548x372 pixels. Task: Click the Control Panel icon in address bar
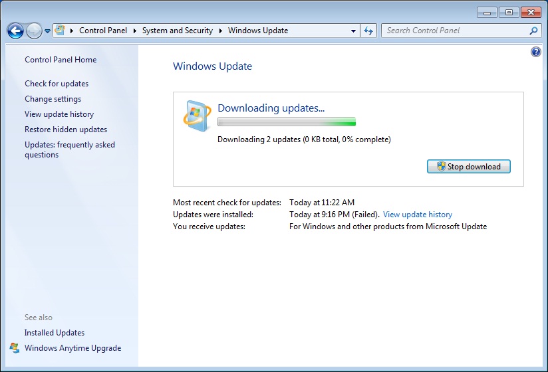(x=60, y=30)
